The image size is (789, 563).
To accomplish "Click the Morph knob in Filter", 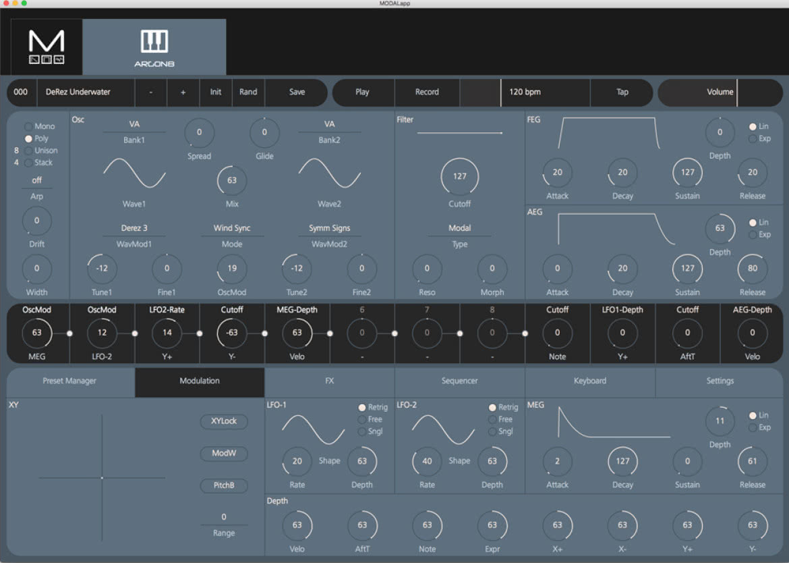I will click(492, 269).
